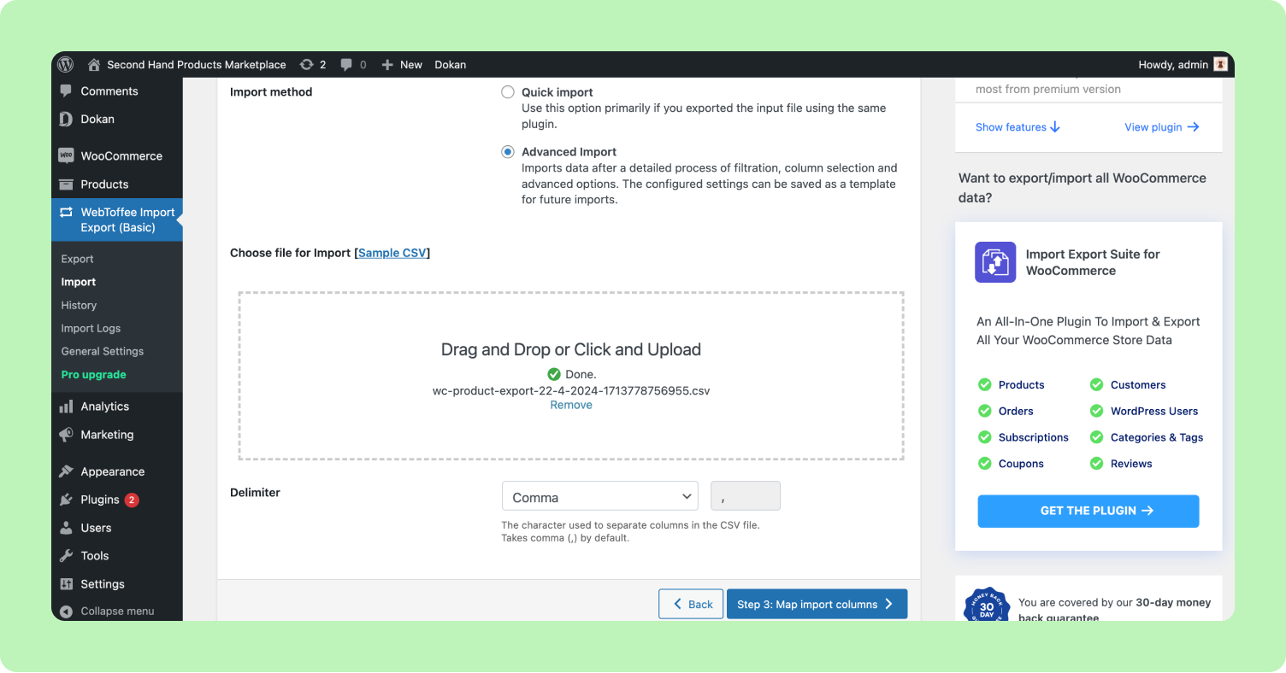Open the Dokan menu in the admin bar
Image resolution: width=1286 pixels, height=673 pixels.
450,64
